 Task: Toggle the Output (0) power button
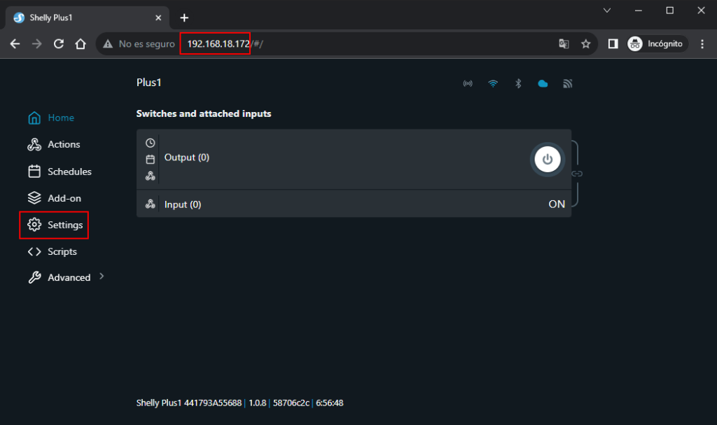tap(548, 160)
